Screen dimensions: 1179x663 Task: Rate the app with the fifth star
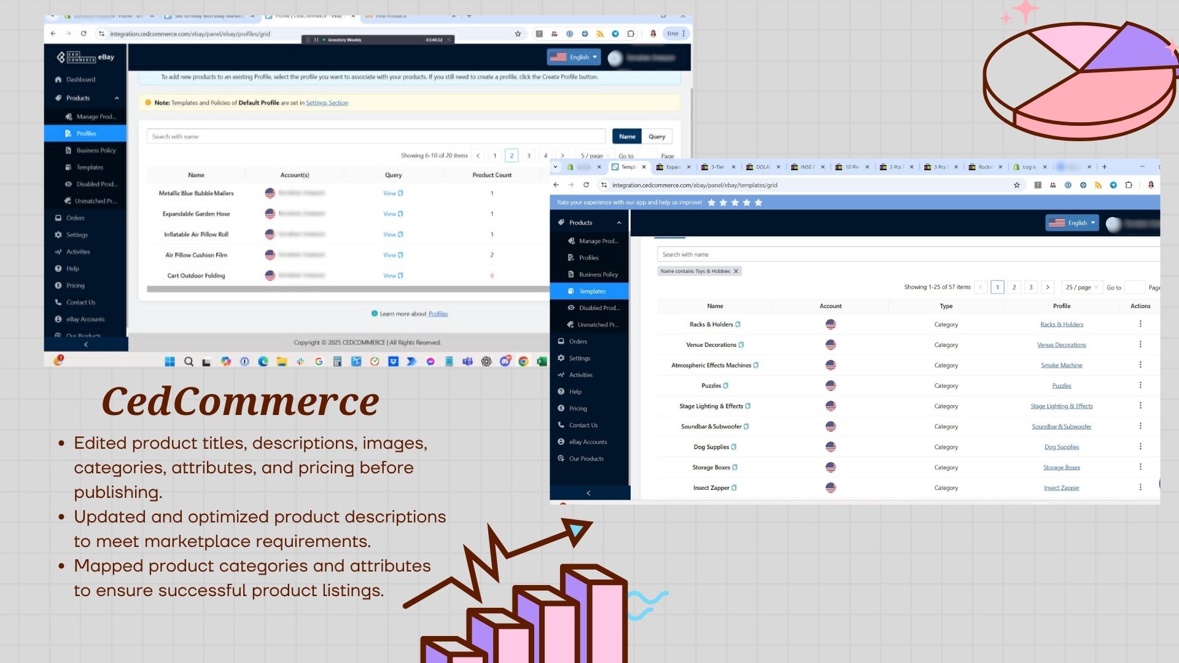(758, 203)
